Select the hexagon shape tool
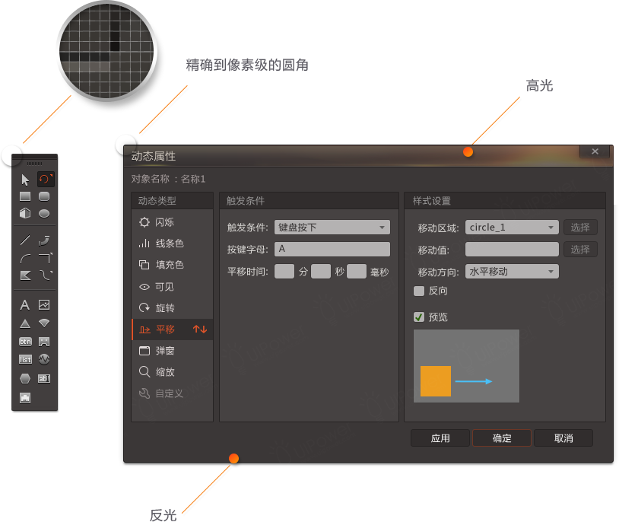 tap(25, 378)
